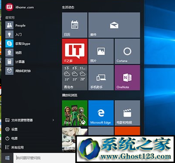175x163 pixels.
Task: Click the 设置 settings gear icon
Action: click(7, 129)
